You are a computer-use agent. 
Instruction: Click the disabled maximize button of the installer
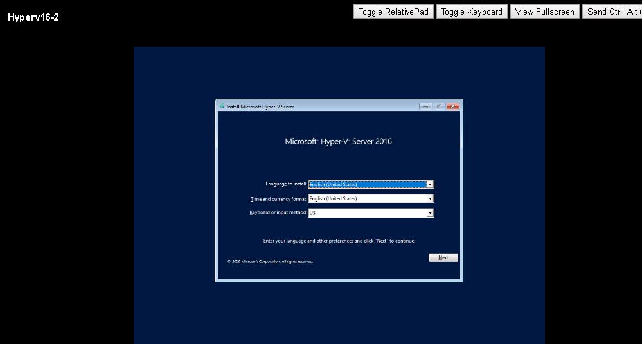tap(439, 107)
